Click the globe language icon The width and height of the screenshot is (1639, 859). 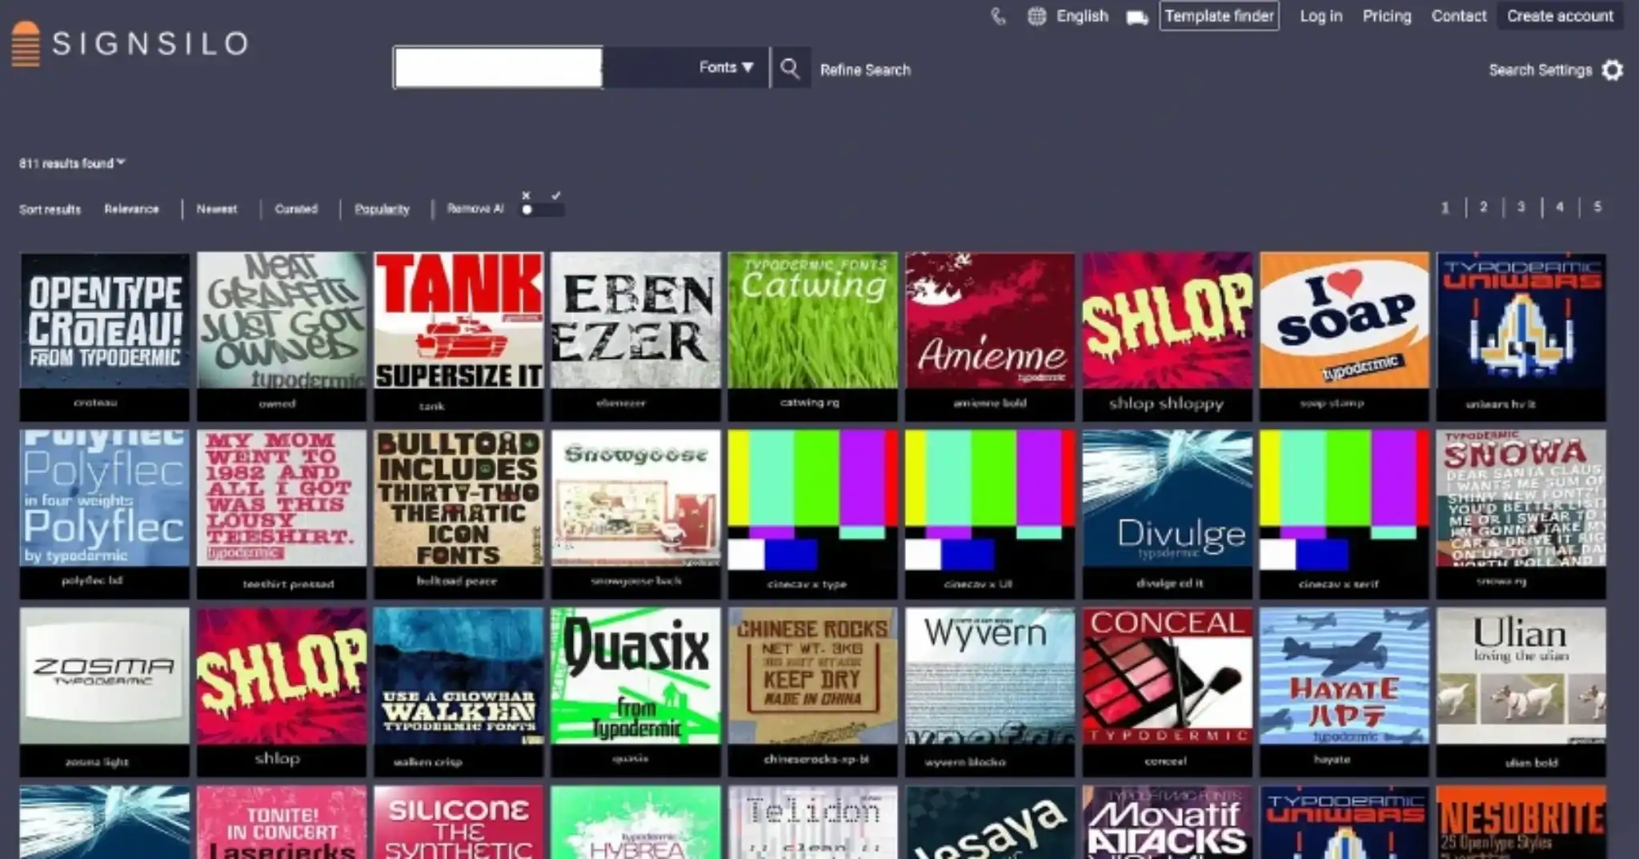coord(1036,16)
